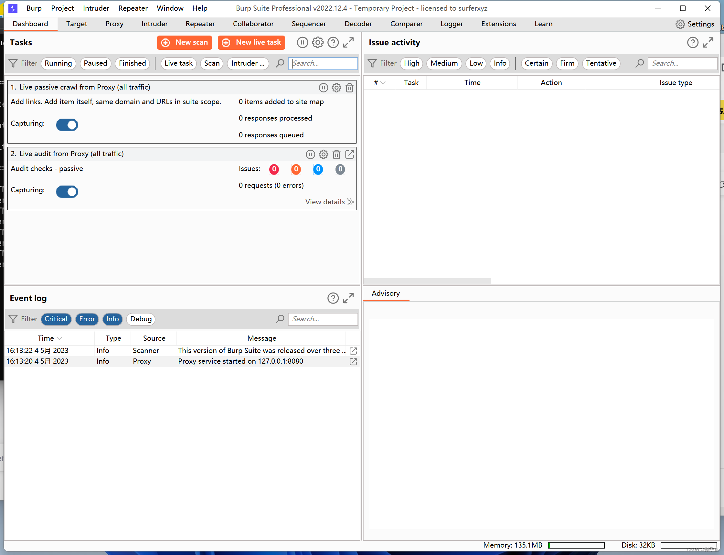Pause the Live passive crawl task
Viewport: 724px width, 555px height.
pyautogui.click(x=323, y=88)
